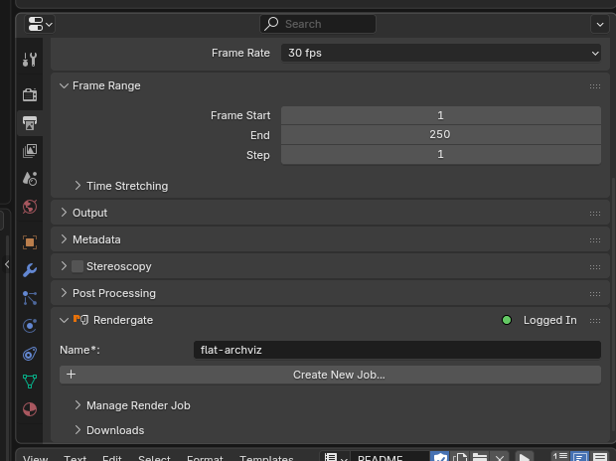Viewport: 616px width, 461px height.
Task: Click the Metadata panel grip dots
Action: tap(595, 239)
